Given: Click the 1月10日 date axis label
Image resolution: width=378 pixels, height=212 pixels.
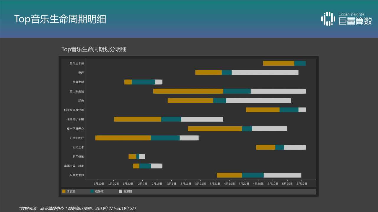Looking at the screenshot, I should tap(99, 183).
